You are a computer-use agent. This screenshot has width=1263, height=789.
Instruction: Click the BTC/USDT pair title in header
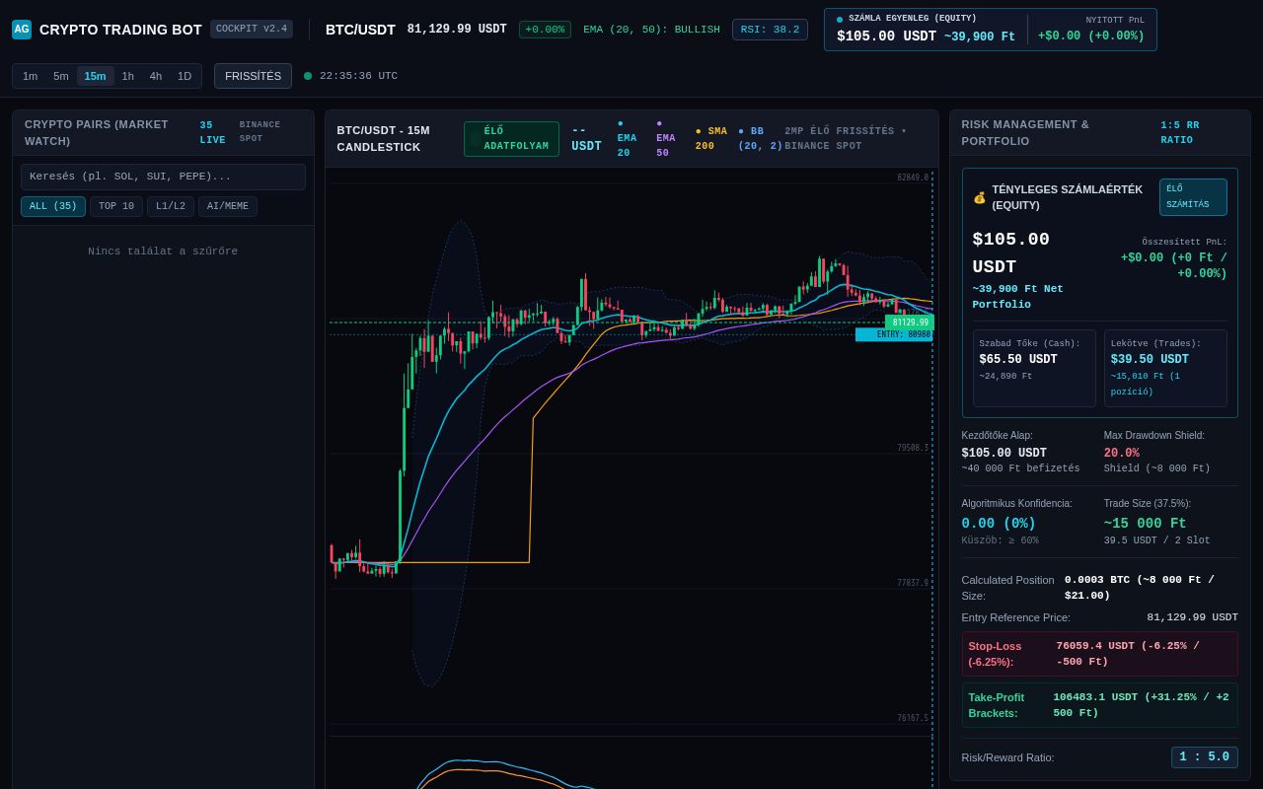[360, 30]
